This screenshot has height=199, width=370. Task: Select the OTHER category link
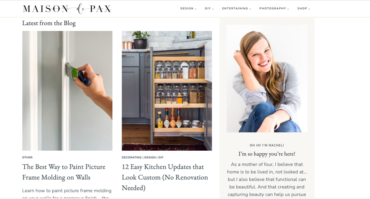(x=27, y=157)
